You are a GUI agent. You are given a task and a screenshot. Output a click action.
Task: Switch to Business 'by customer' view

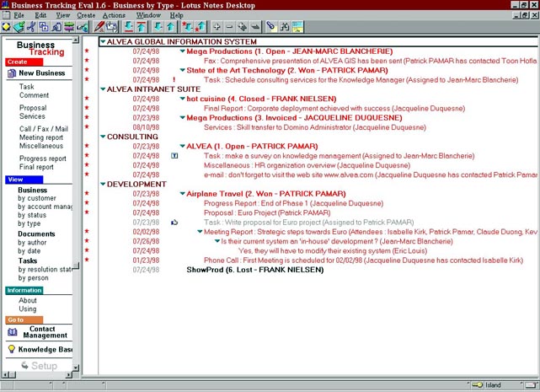coord(37,198)
